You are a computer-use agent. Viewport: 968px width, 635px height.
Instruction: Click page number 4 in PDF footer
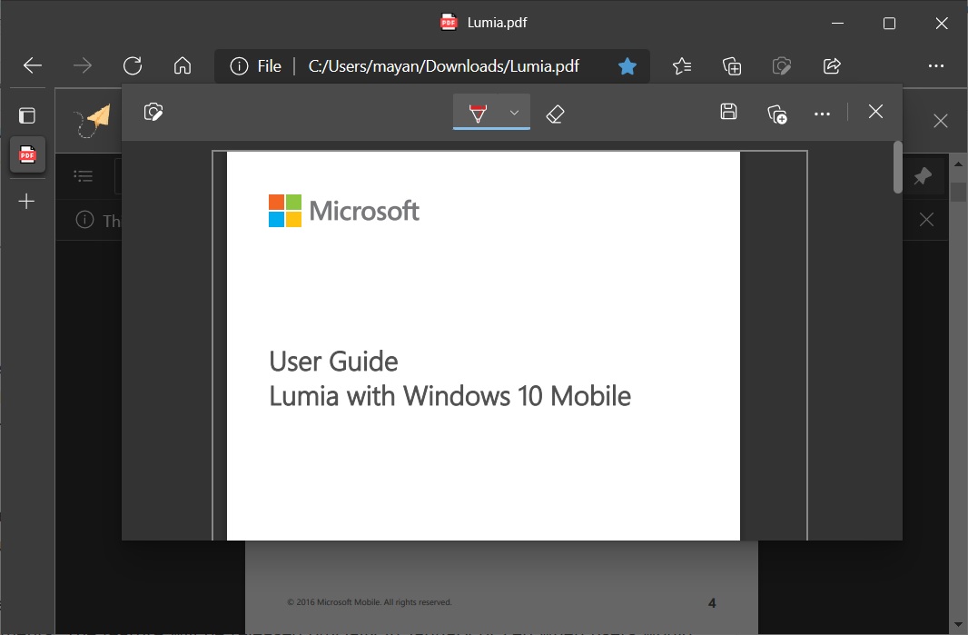[712, 603]
